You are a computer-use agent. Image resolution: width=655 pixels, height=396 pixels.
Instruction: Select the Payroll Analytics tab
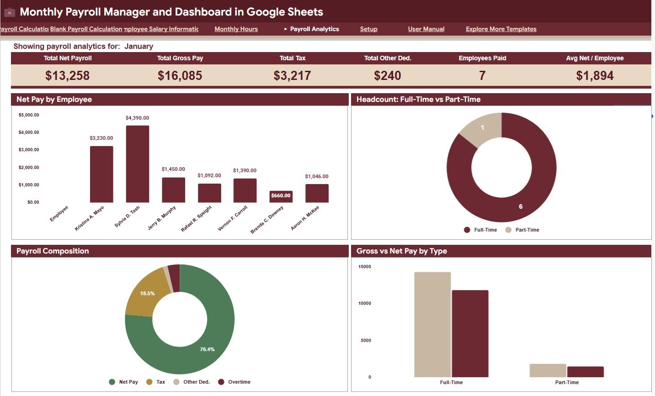tap(314, 29)
